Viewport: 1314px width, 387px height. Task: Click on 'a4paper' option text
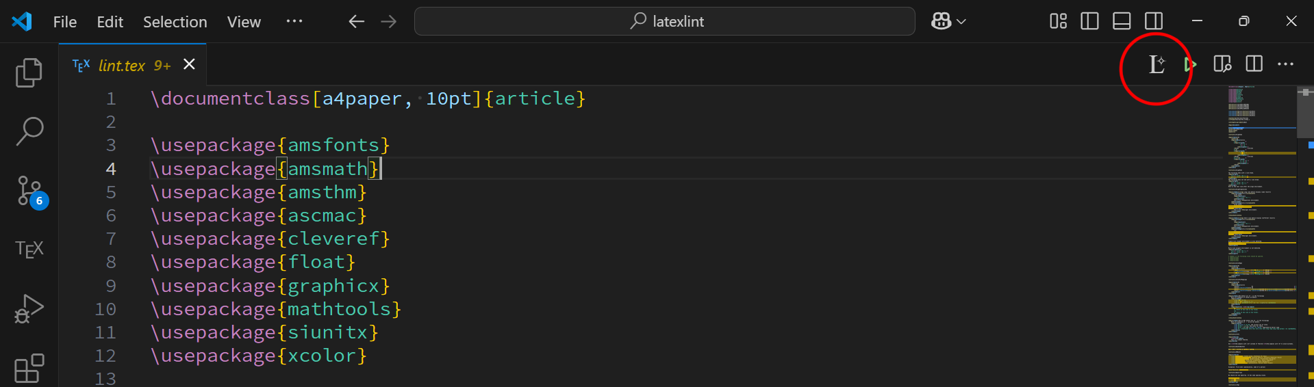[362, 98]
